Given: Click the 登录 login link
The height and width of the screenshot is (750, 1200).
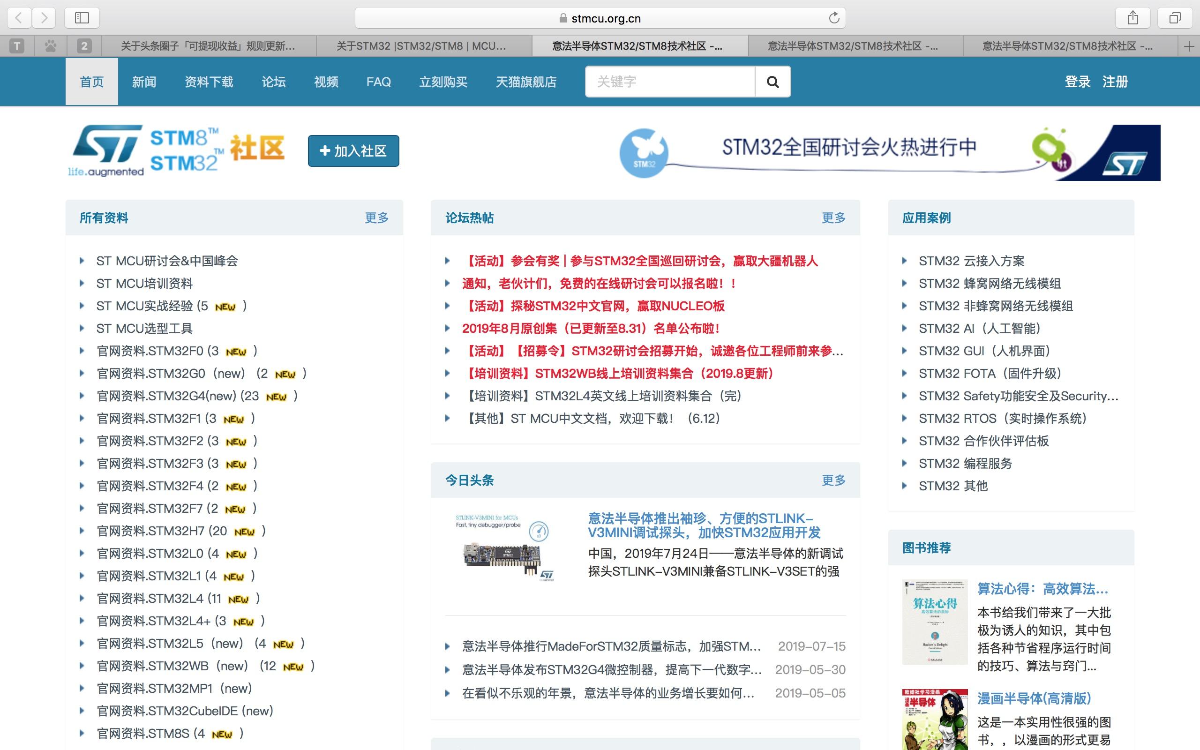Looking at the screenshot, I should [1077, 82].
